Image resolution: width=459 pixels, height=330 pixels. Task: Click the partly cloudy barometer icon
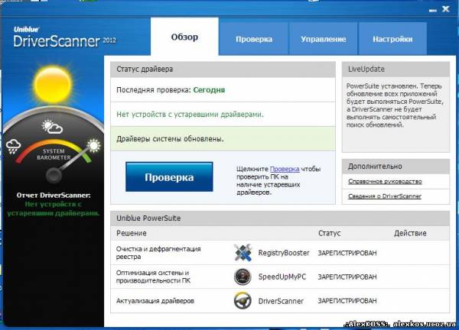(x=52, y=127)
